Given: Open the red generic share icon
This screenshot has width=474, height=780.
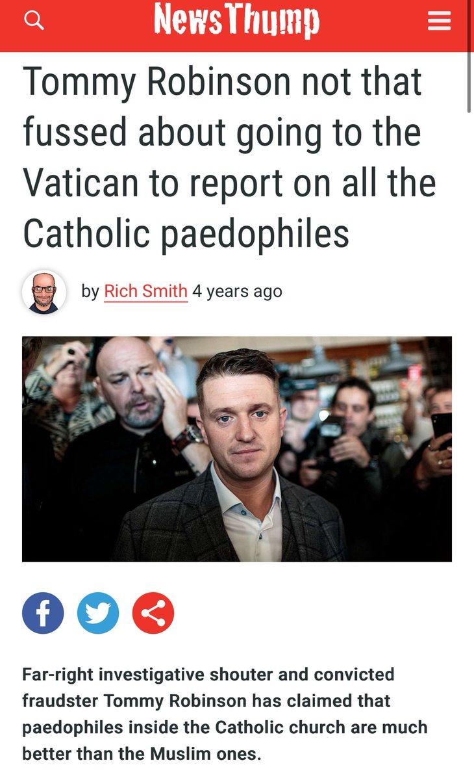Looking at the screenshot, I should [153, 612].
